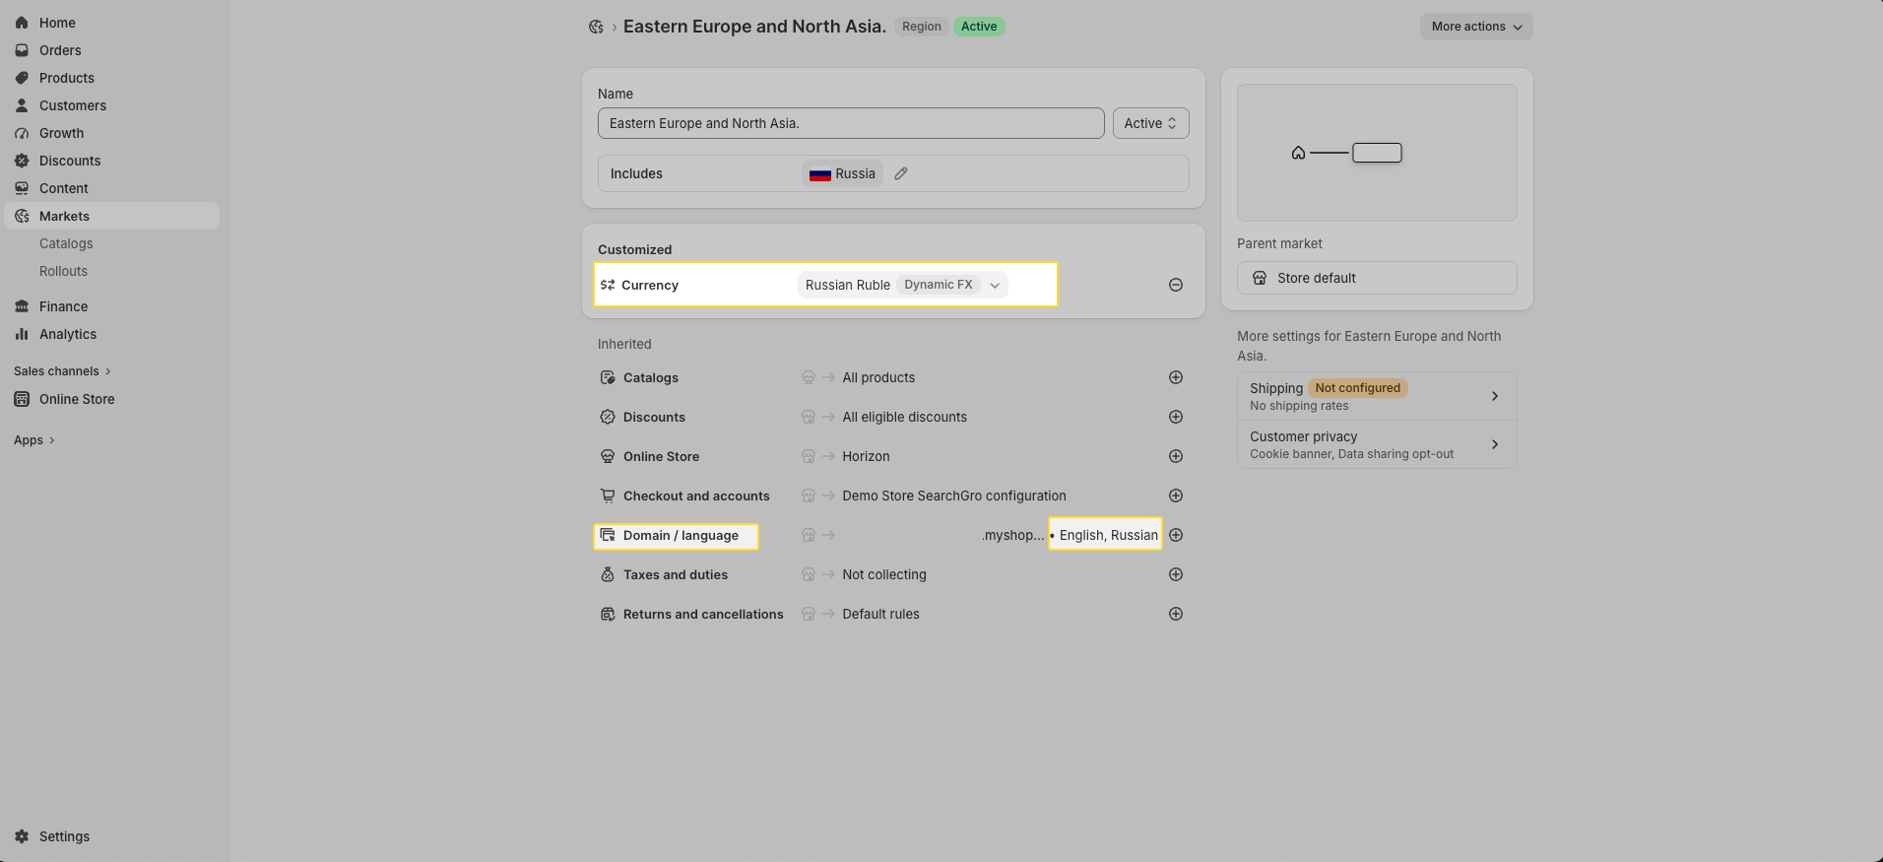Customize Taxes and duties with plus icon
The image size is (1883, 862).
point(1176,574)
